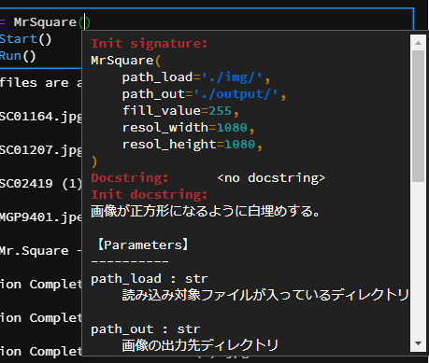Click the Japanese description line under Init docstring
429x363 pixels.
pyautogui.click(x=206, y=212)
